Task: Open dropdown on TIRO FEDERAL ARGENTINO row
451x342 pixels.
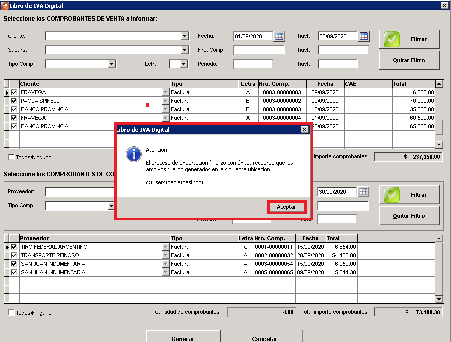Action: [x=165, y=247]
